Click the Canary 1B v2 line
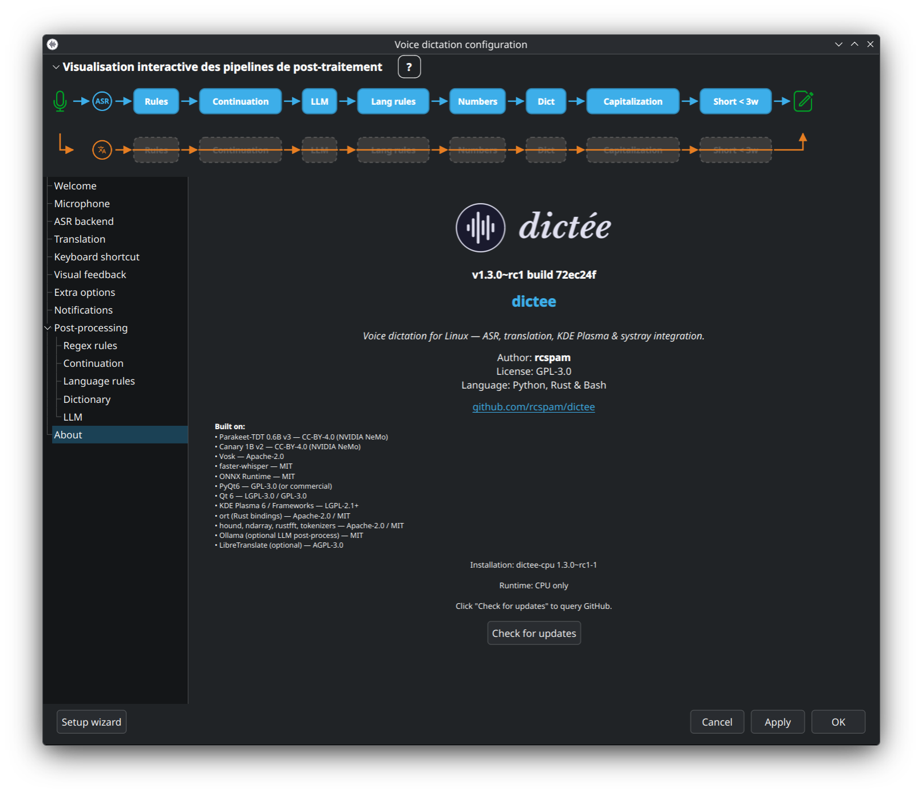This screenshot has height=796, width=922. coord(288,447)
